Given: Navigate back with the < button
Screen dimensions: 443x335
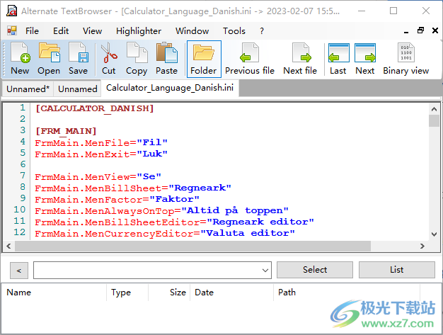Looking at the screenshot, I should pos(18,270).
